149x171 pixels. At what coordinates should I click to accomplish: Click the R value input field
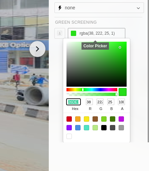pos(89,102)
